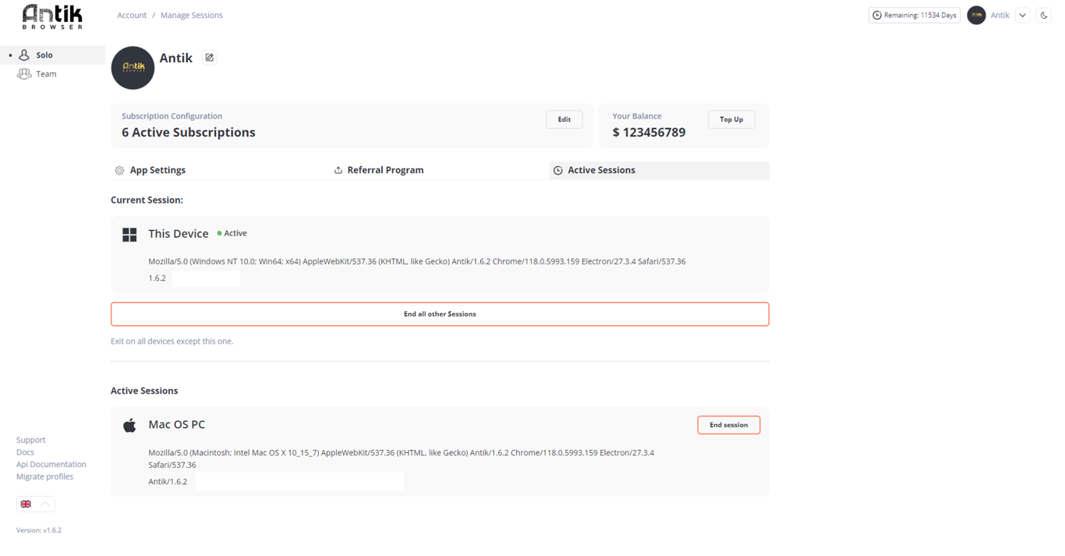This screenshot has width=1065, height=556.
Task: Click the UK flag icon
Action: pyautogui.click(x=26, y=504)
